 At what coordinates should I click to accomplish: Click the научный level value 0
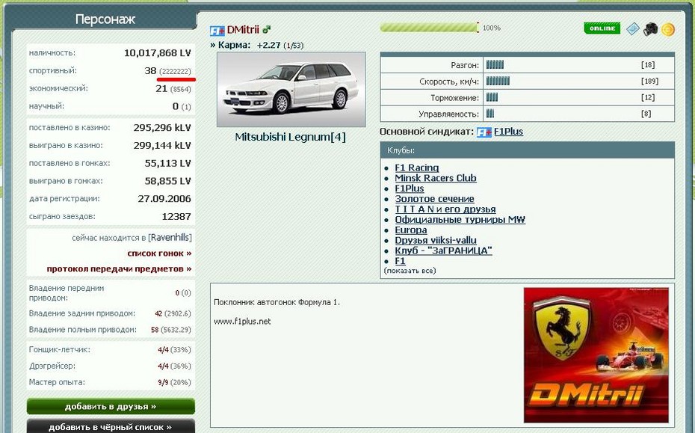pyautogui.click(x=176, y=106)
